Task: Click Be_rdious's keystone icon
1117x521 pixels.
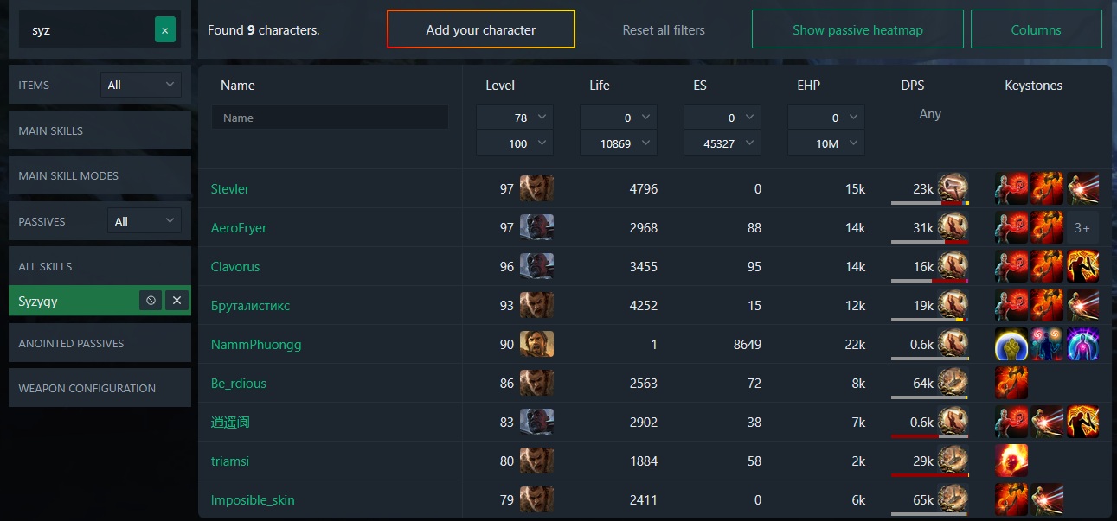Action: point(1011,383)
